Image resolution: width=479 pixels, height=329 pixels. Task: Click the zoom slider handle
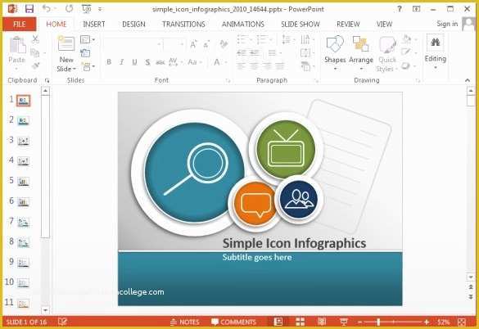point(378,322)
